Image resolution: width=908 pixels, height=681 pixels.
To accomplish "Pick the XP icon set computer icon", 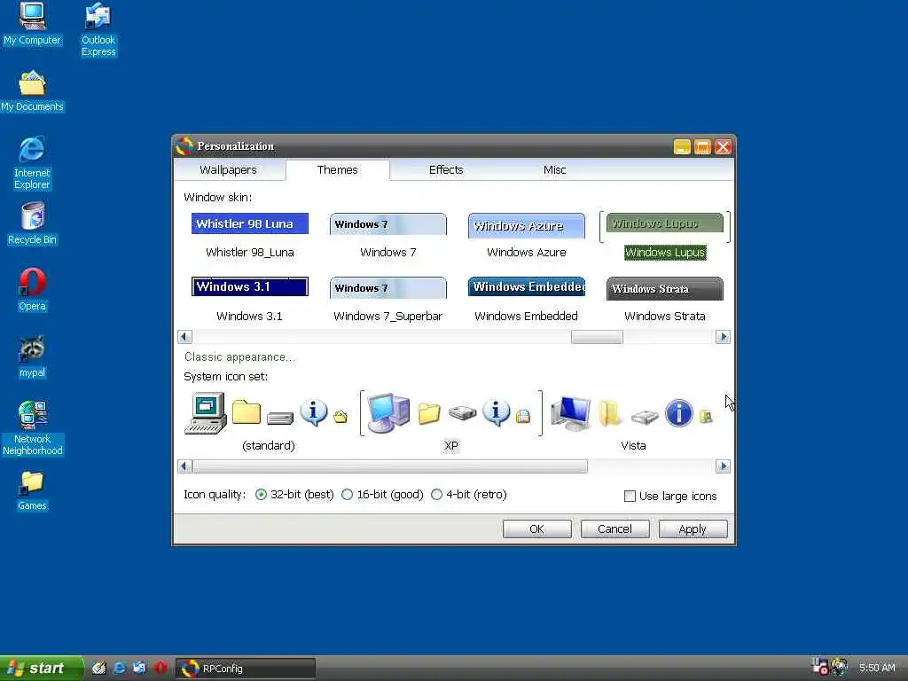I will pyautogui.click(x=388, y=413).
